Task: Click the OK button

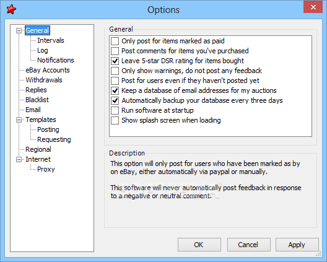Action: tap(199, 245)
